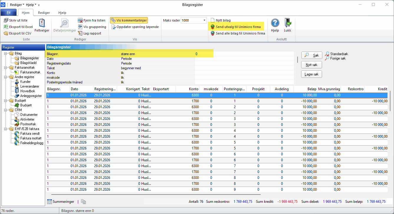Open the Maks rader dropdown
This screenshot has height=214, width=394.
[x=204, y=20]
